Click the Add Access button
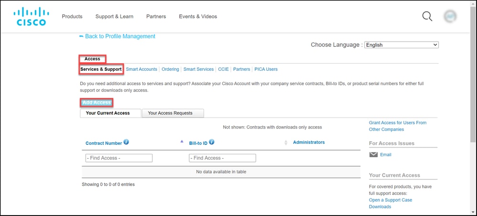The height and width of the screenshot is (216, 477). tap(97, 103)
